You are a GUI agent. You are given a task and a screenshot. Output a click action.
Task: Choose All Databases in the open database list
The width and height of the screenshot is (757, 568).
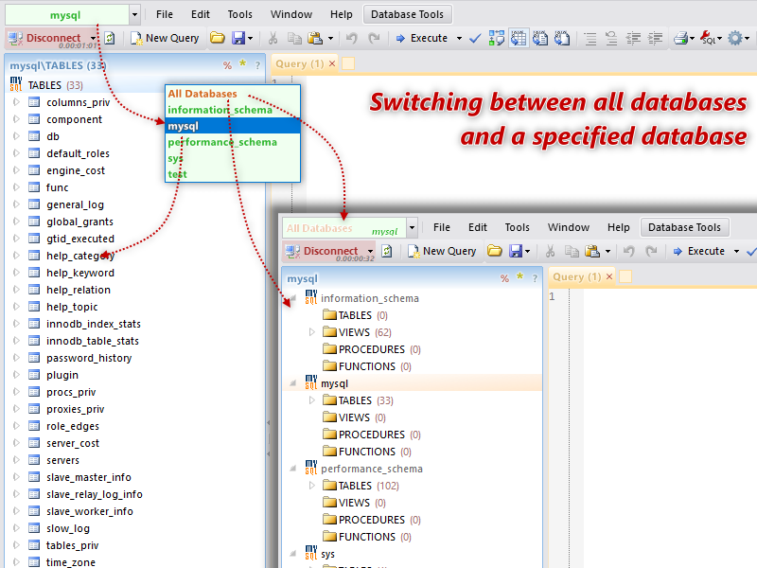[233, 94]
